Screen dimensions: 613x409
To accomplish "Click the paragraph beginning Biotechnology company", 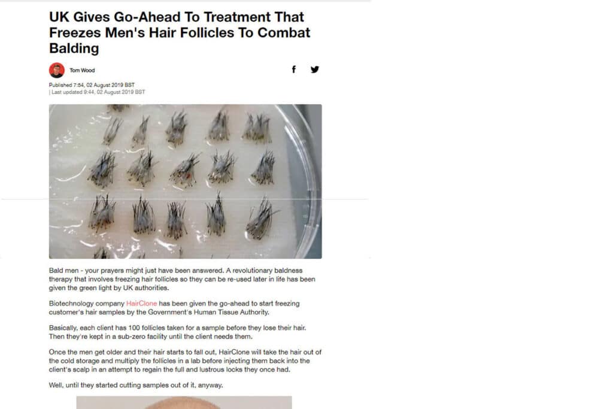I will [174, 308].
